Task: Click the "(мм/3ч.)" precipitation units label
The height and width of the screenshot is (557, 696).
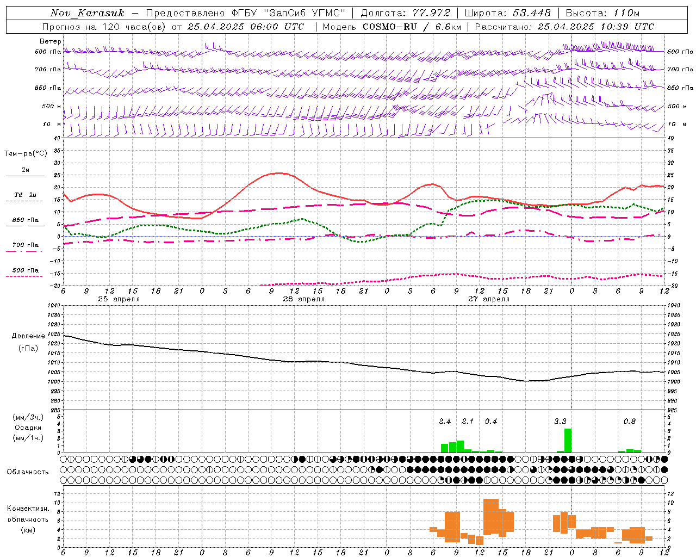Action: pos(28,417)
